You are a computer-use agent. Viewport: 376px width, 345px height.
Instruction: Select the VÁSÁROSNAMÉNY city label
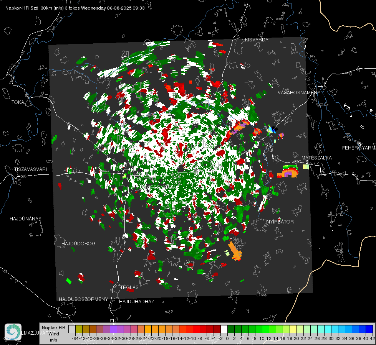click(299, 93)
